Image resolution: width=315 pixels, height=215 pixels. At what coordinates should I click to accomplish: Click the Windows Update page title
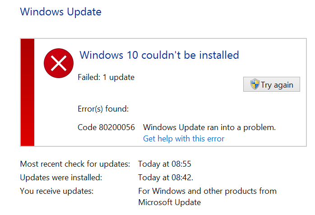[60, 12]
